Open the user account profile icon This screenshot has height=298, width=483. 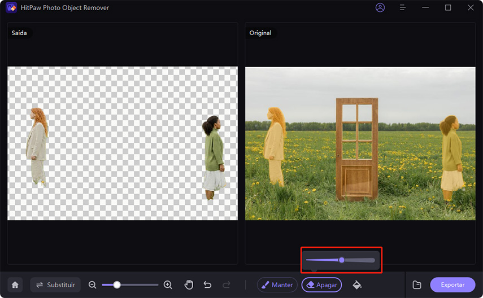[380, 7]
